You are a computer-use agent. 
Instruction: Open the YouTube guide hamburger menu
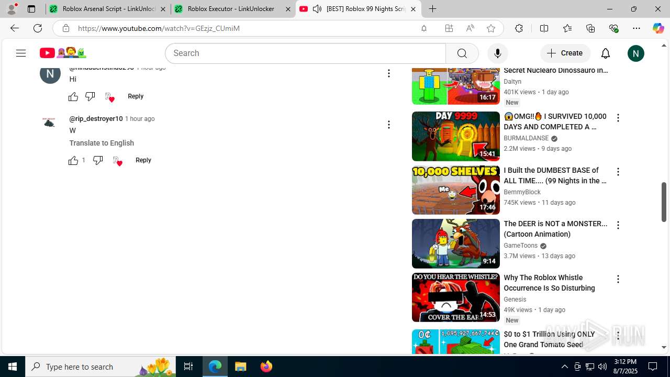coord(21,53)
